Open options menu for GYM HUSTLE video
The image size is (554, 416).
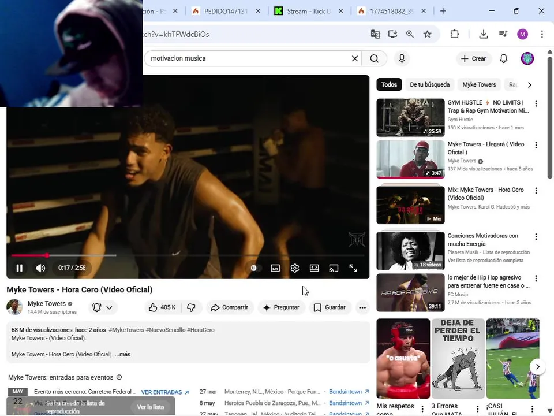click(536, 103)
